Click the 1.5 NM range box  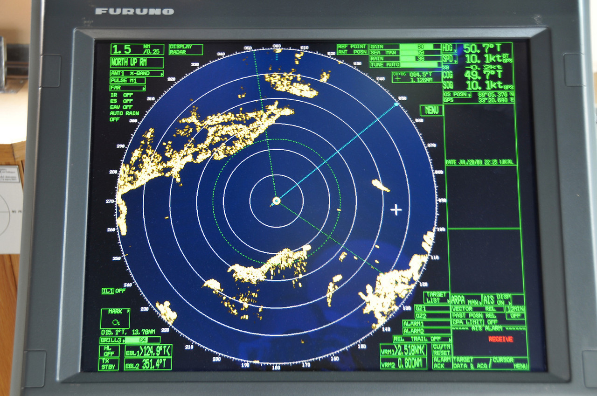tap(137, 49)
